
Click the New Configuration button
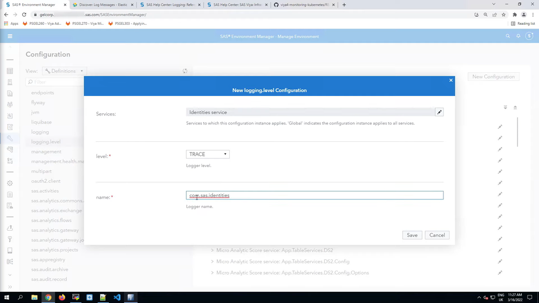tap(493, 77)
